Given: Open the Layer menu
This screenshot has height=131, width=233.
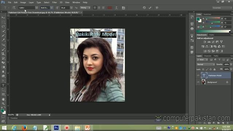Looking at the screenshot, I should [x=31, y=3].
